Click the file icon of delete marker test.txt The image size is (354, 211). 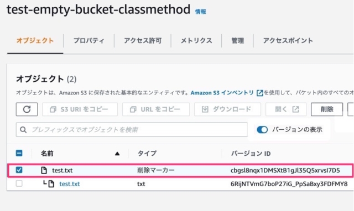pos(44,170)
